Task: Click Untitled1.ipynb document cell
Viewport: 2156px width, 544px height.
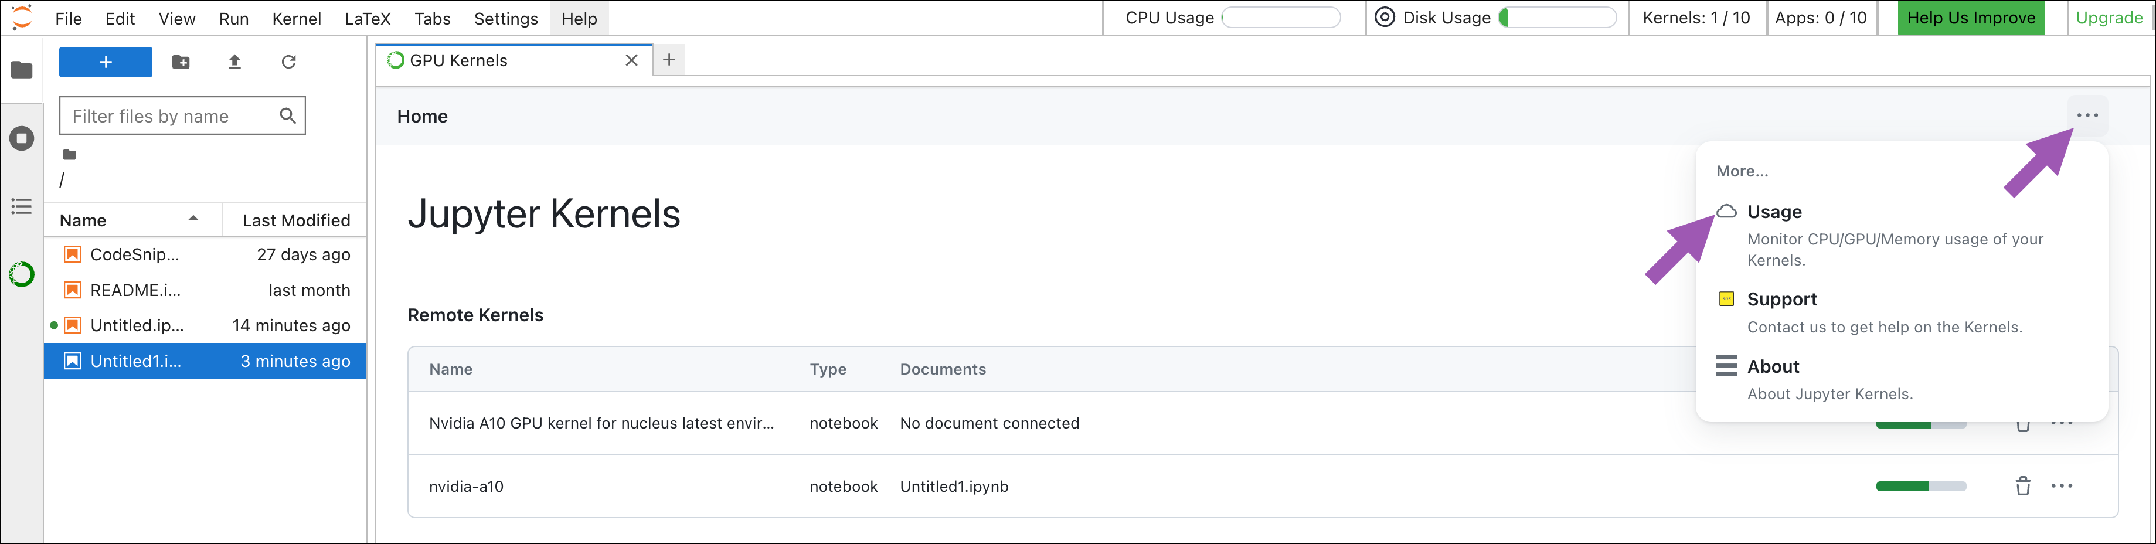Action: (x=954, y=486)
